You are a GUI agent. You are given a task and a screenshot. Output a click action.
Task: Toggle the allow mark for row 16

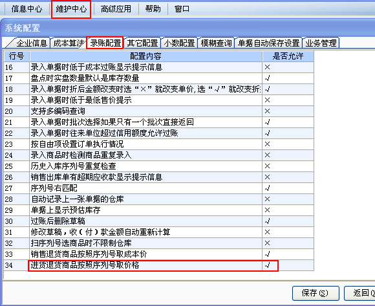click(x=288, y=67)
